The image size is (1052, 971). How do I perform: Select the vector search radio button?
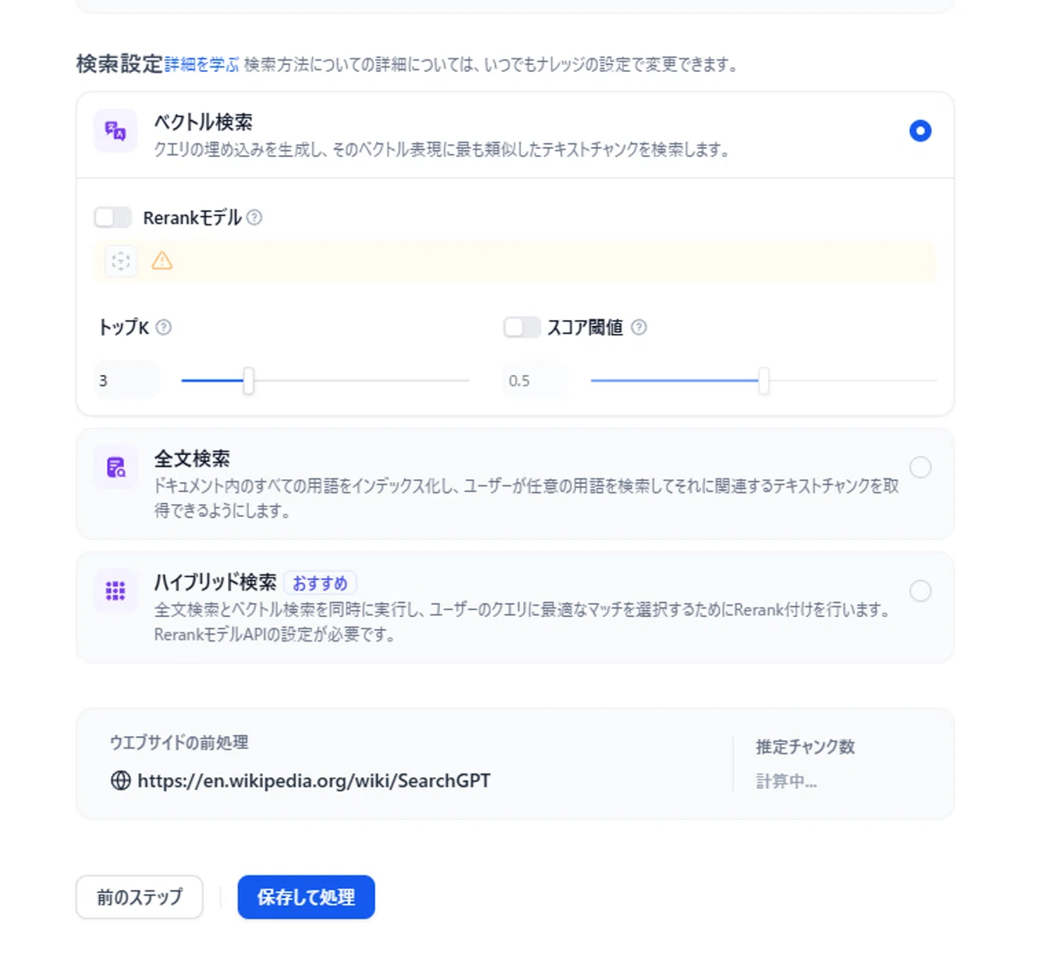click(920, 131)
